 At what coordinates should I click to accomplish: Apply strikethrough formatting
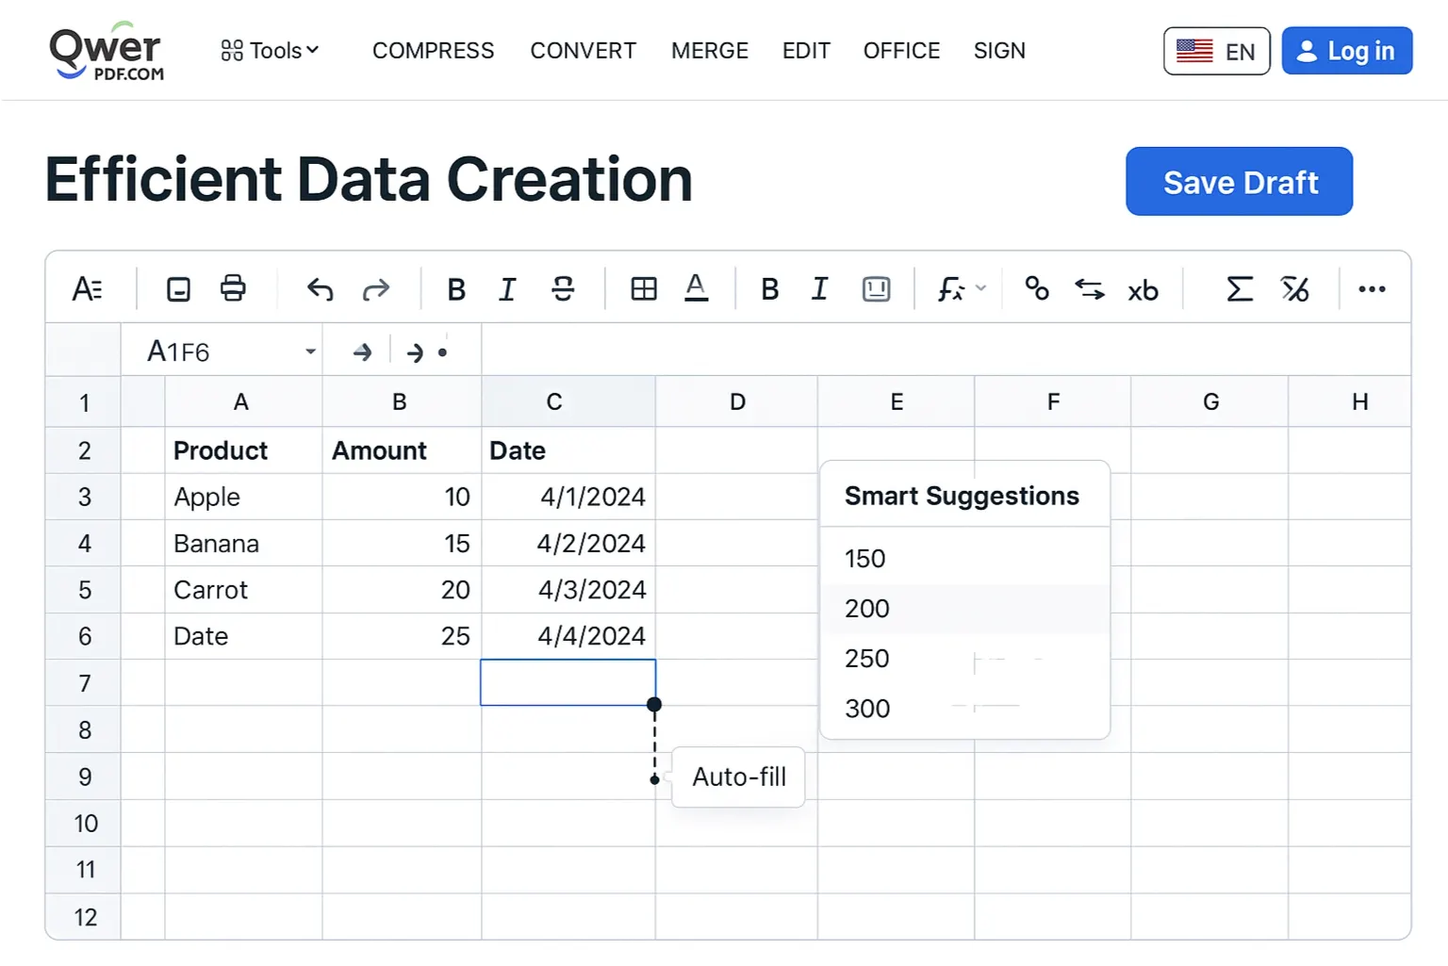point(563,289)
